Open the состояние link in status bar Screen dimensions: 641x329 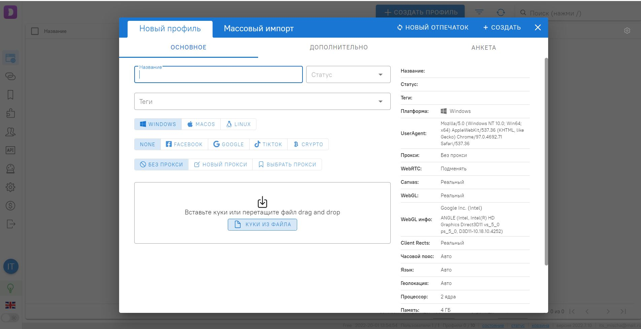tap(493, 325)
